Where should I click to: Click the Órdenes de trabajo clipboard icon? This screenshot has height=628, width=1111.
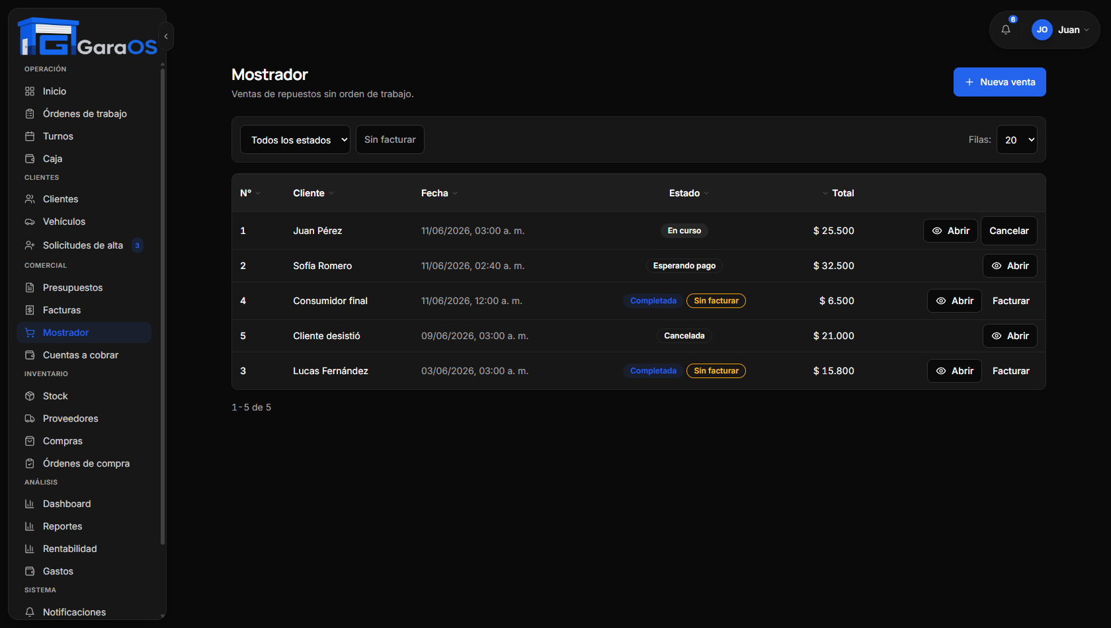pyautogui.click(x=30, y=114)
